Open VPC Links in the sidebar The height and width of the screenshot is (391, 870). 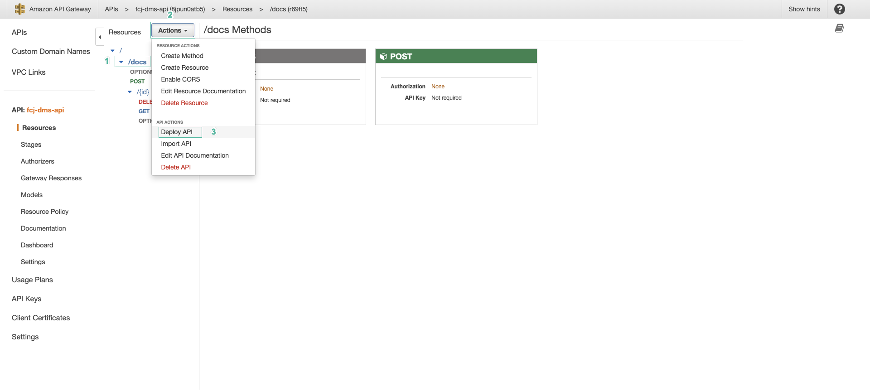[29, 72]
